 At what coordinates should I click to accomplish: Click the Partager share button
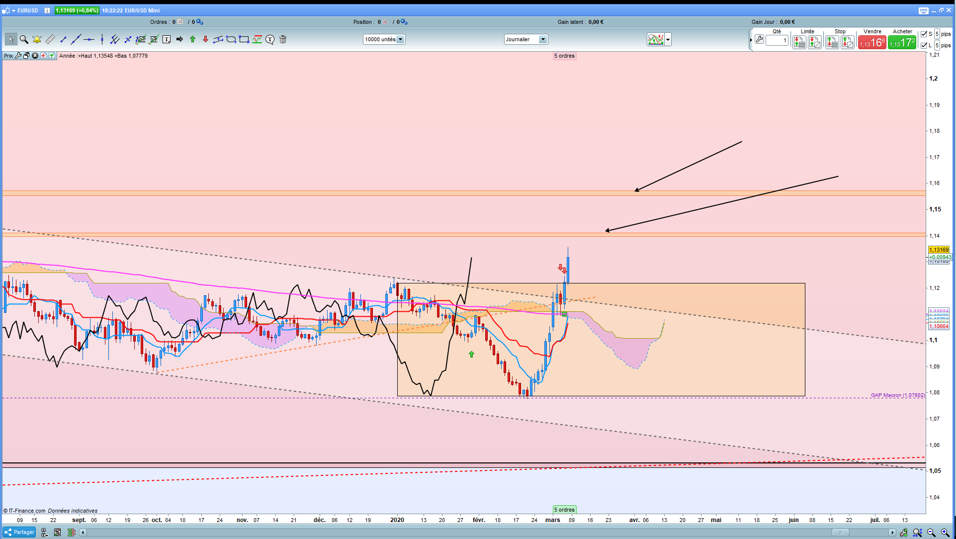pyautogui.click(x=19, y=532)
